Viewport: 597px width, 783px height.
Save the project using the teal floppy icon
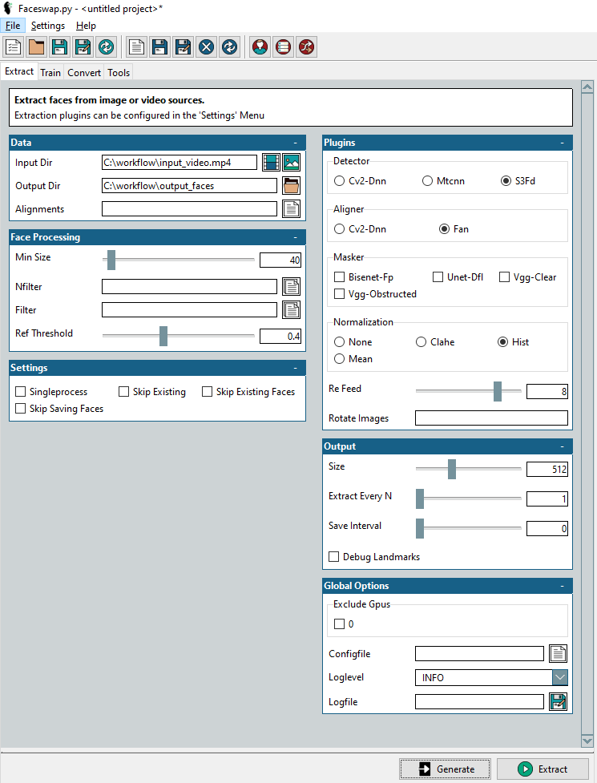[x=60, y=47]
